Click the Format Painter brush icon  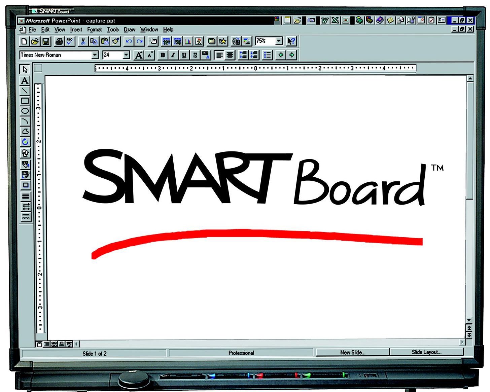(116, 41)
